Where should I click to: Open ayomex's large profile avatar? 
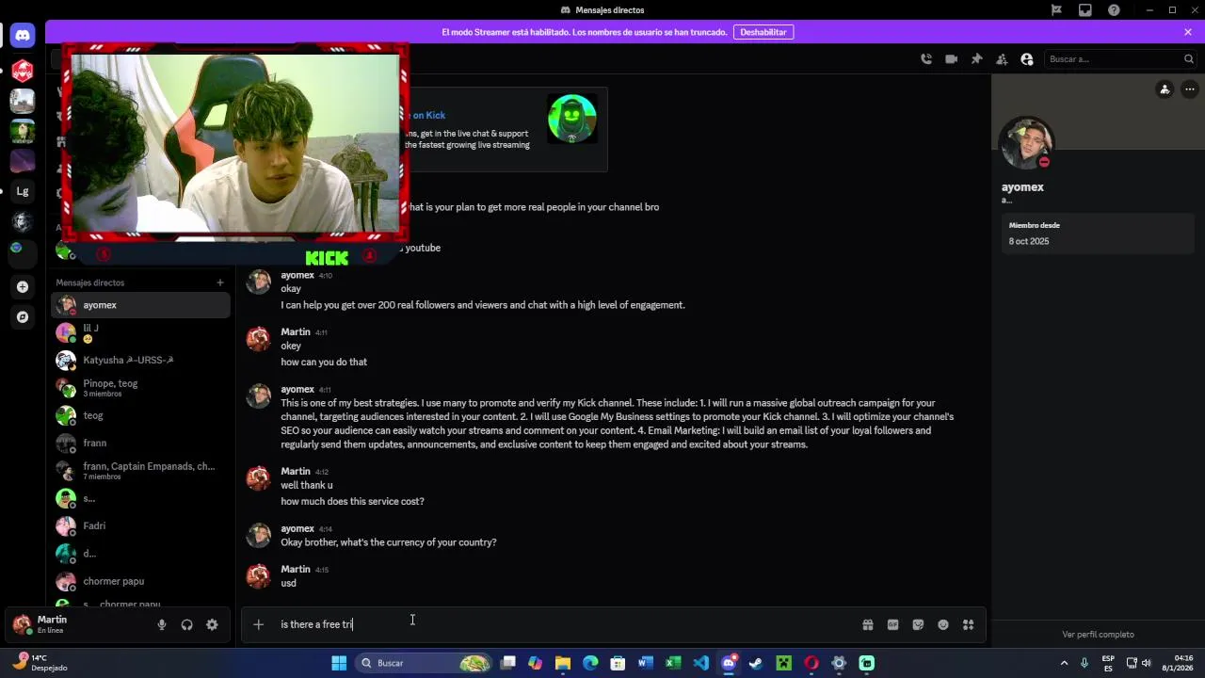[1026, 144]
